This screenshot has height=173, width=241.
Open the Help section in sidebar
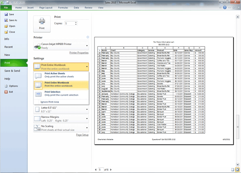click(7, 79)
